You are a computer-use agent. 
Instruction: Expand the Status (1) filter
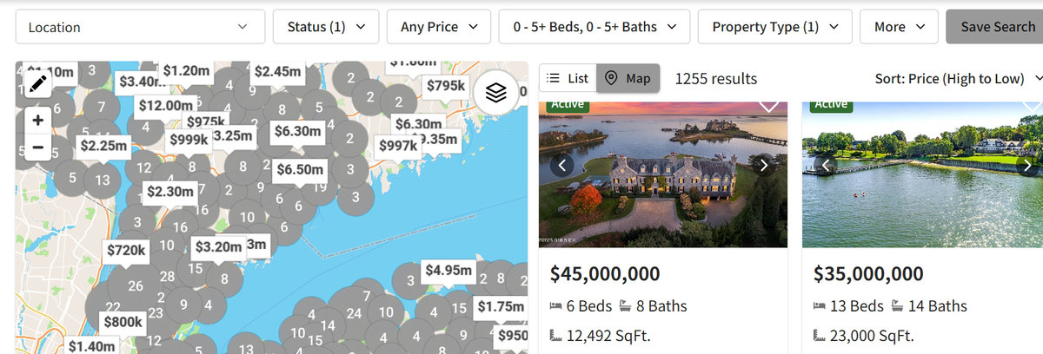325,27
